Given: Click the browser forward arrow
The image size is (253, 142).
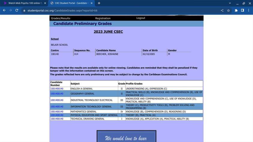Looking at the screenshot, I should click(11, 10).
